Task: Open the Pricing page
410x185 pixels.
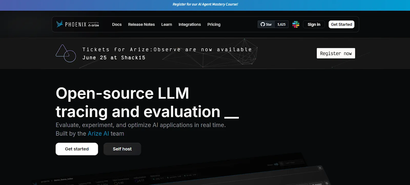Action: [214, 24]
